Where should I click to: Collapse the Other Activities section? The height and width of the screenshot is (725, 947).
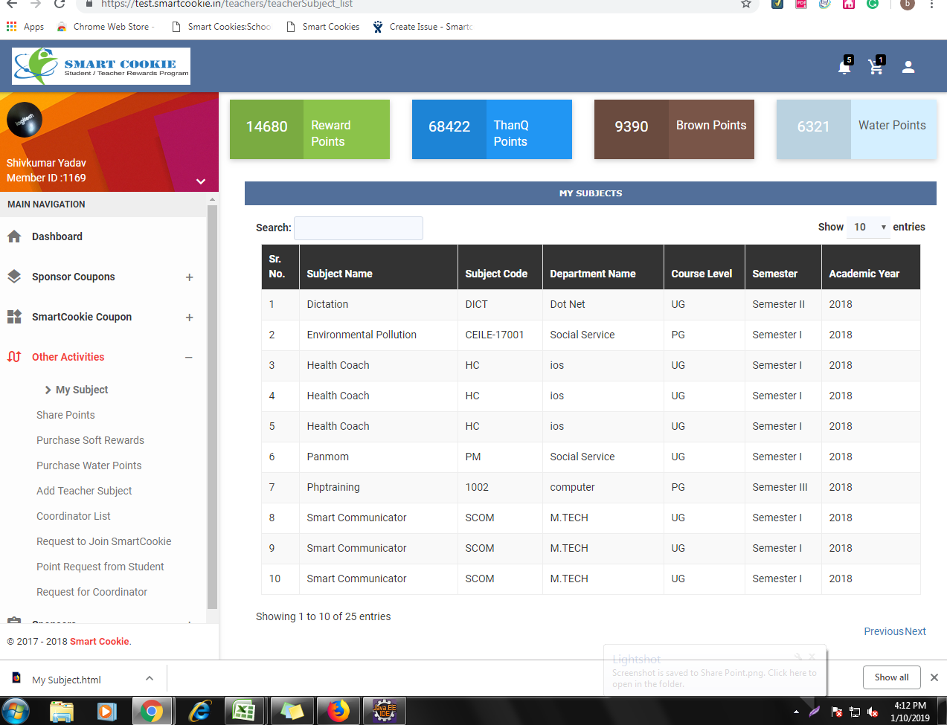(189, 358)
